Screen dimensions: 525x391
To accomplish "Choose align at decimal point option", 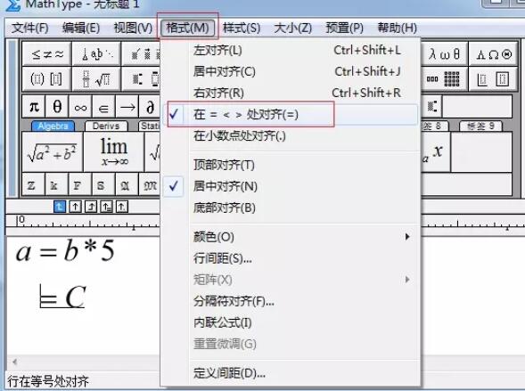I will [291, 136].
